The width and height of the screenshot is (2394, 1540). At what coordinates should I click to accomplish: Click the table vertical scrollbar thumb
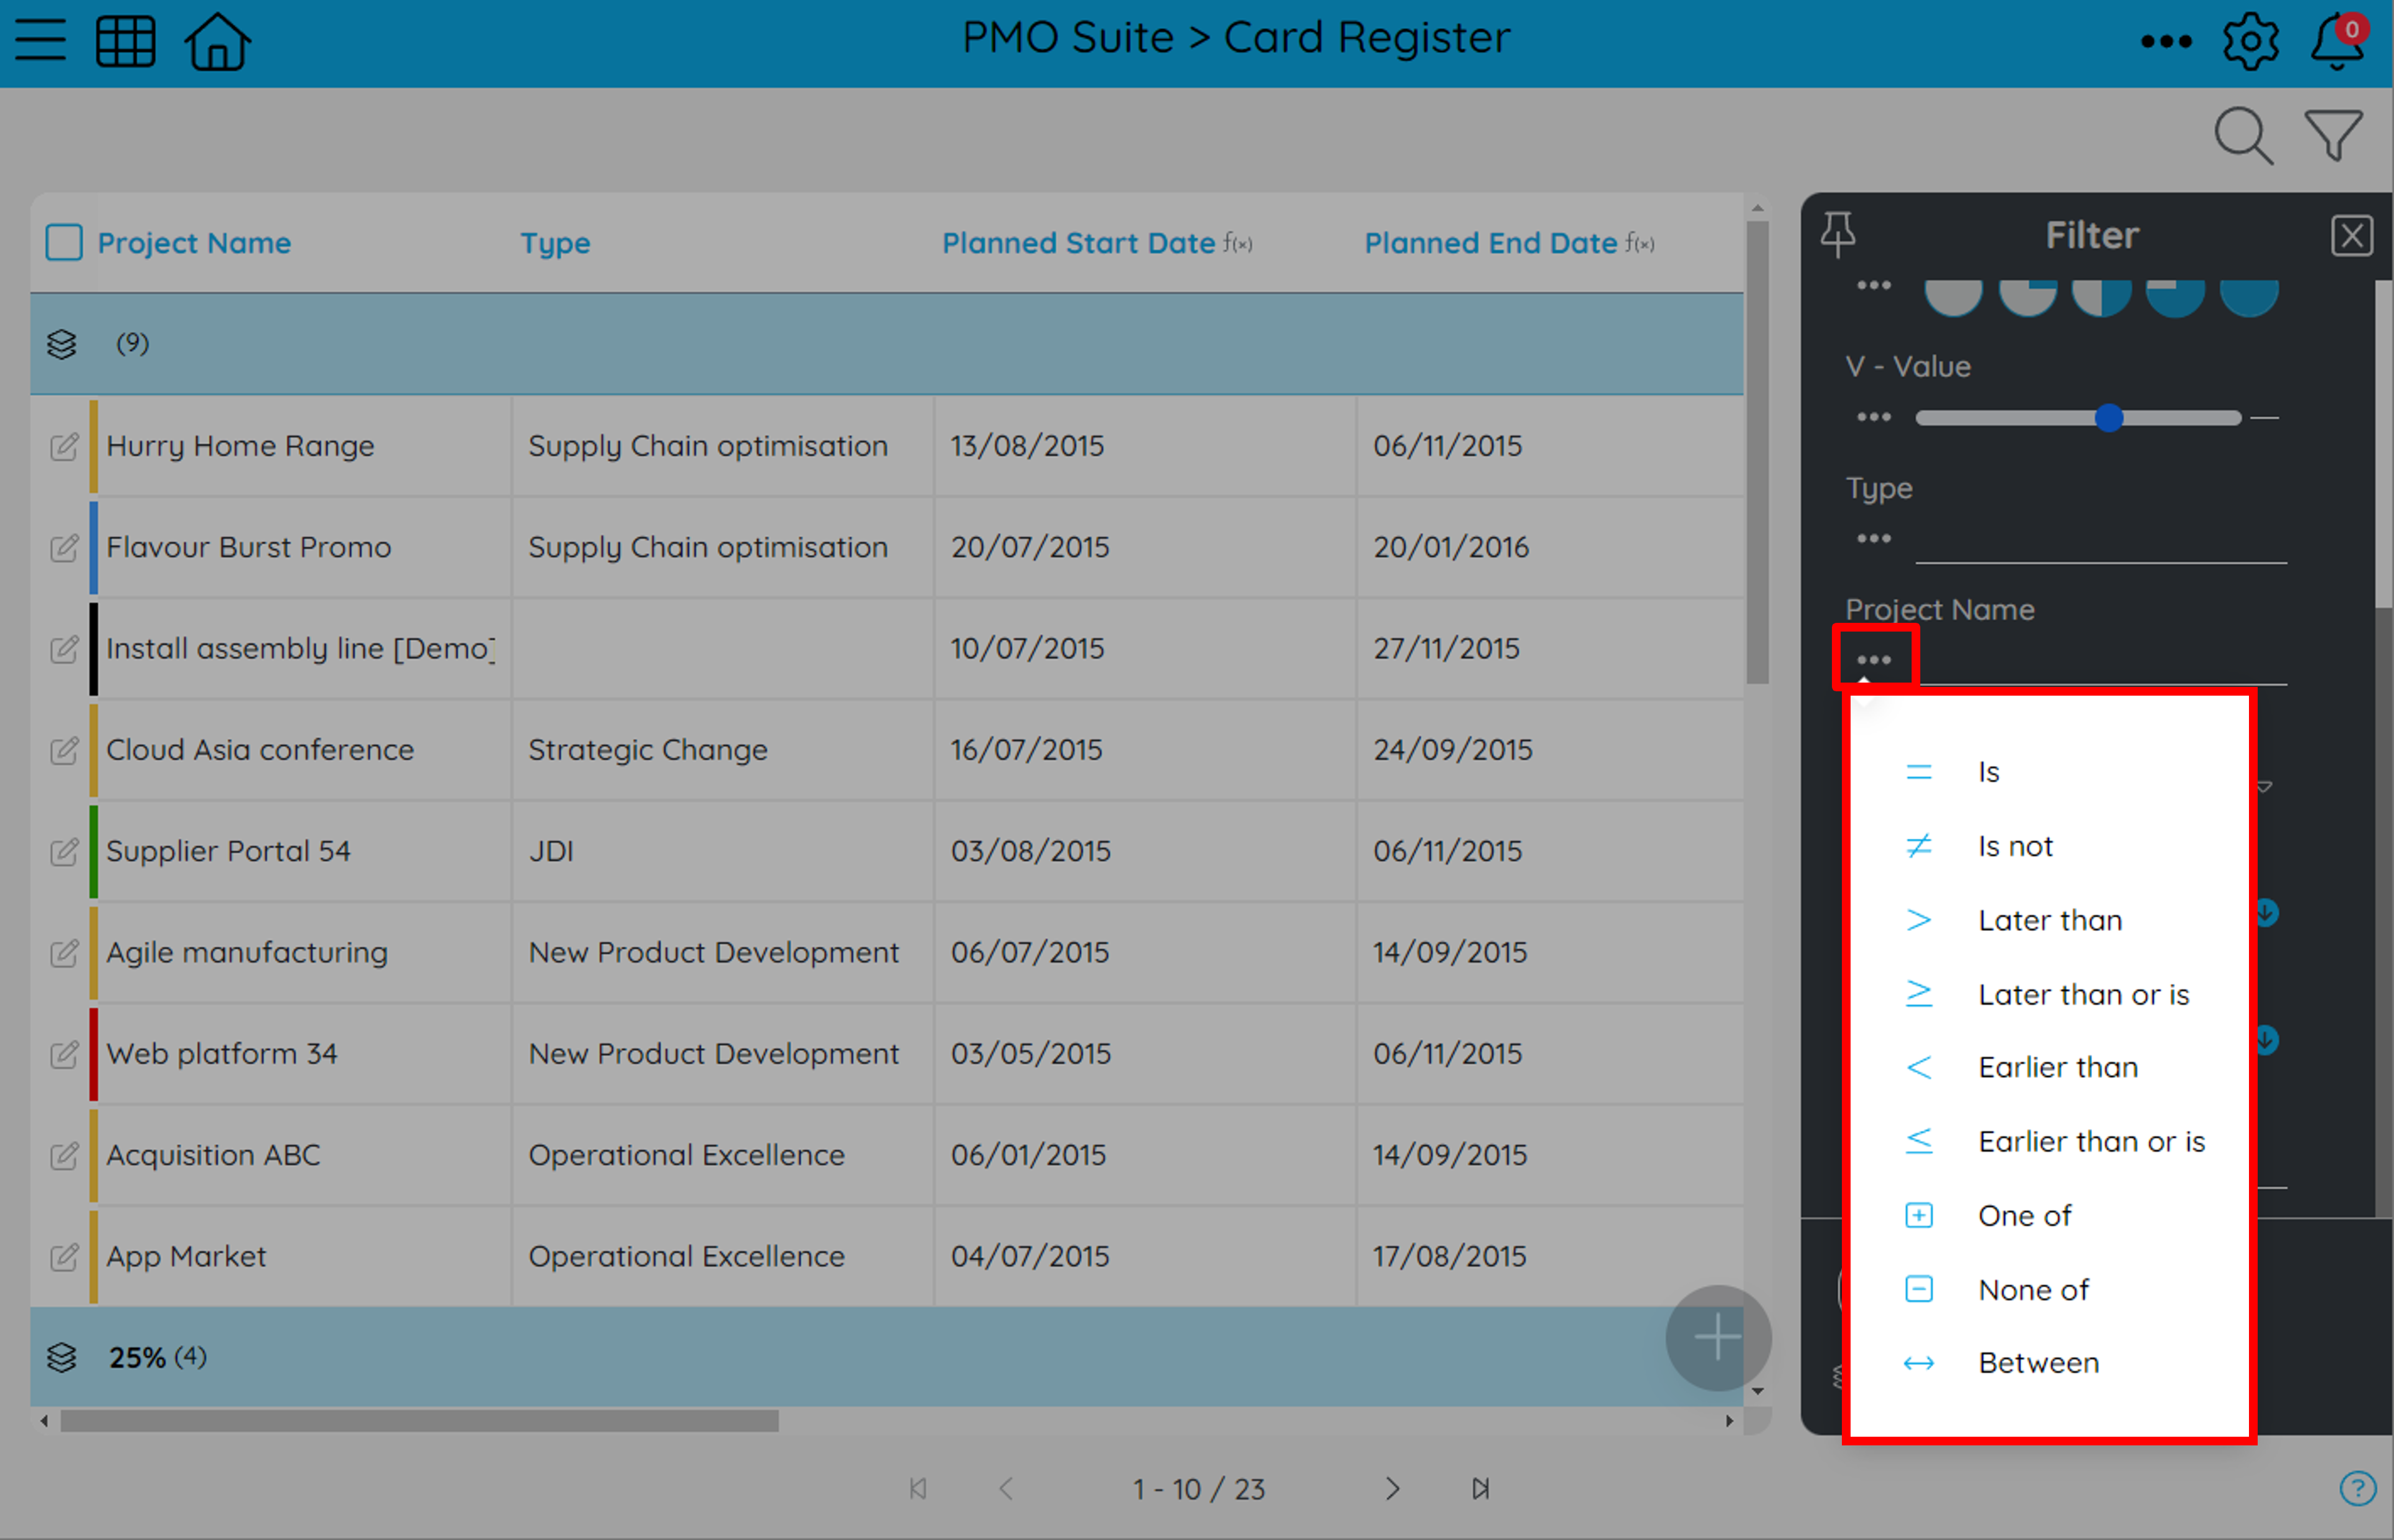click(x=1758, y=452)
